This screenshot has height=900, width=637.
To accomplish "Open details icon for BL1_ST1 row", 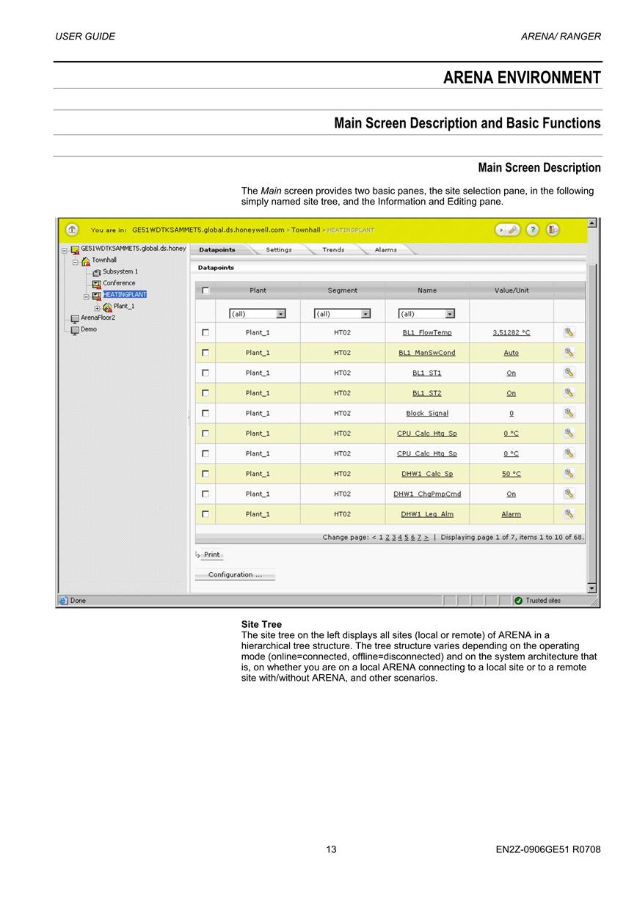I will [569, 373].
